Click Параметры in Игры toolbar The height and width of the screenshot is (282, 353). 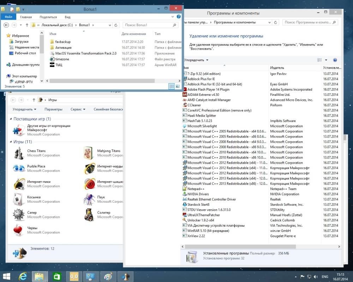click(x=53, y=109)
